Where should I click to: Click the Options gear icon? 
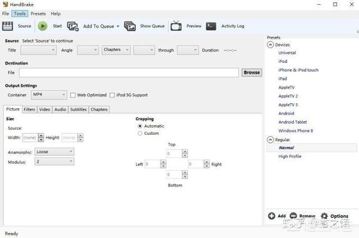click(324, 216)
